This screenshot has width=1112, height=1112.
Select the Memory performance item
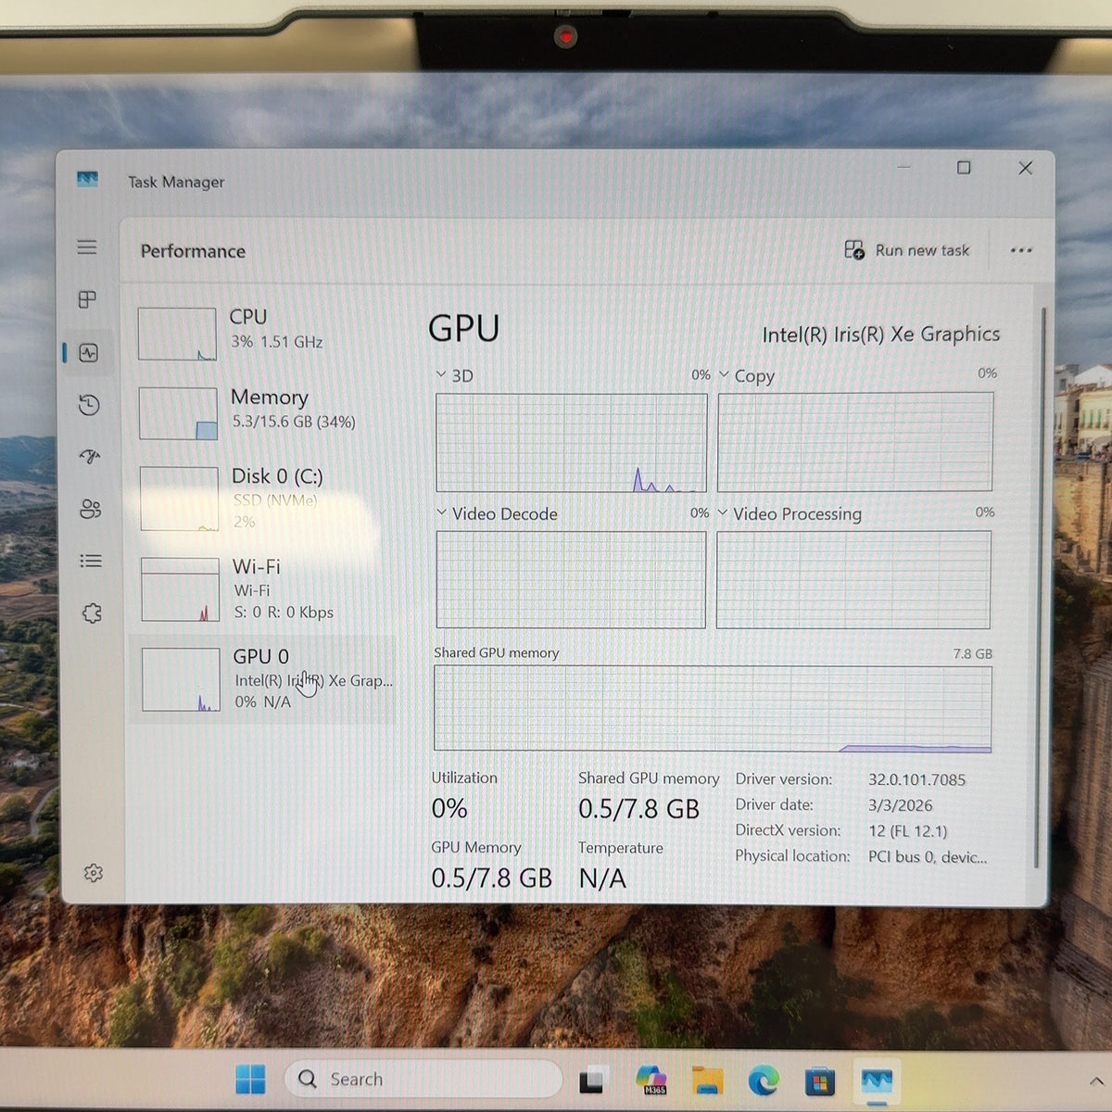click(x=265, y=412)
